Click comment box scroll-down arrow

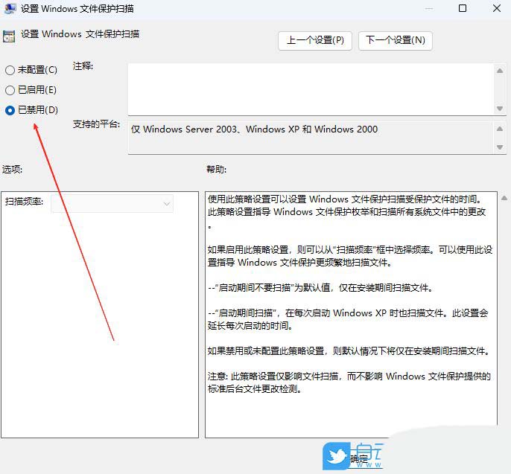coord(500,109)
